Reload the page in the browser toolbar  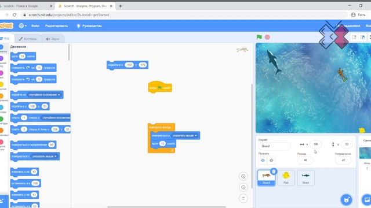14,14
